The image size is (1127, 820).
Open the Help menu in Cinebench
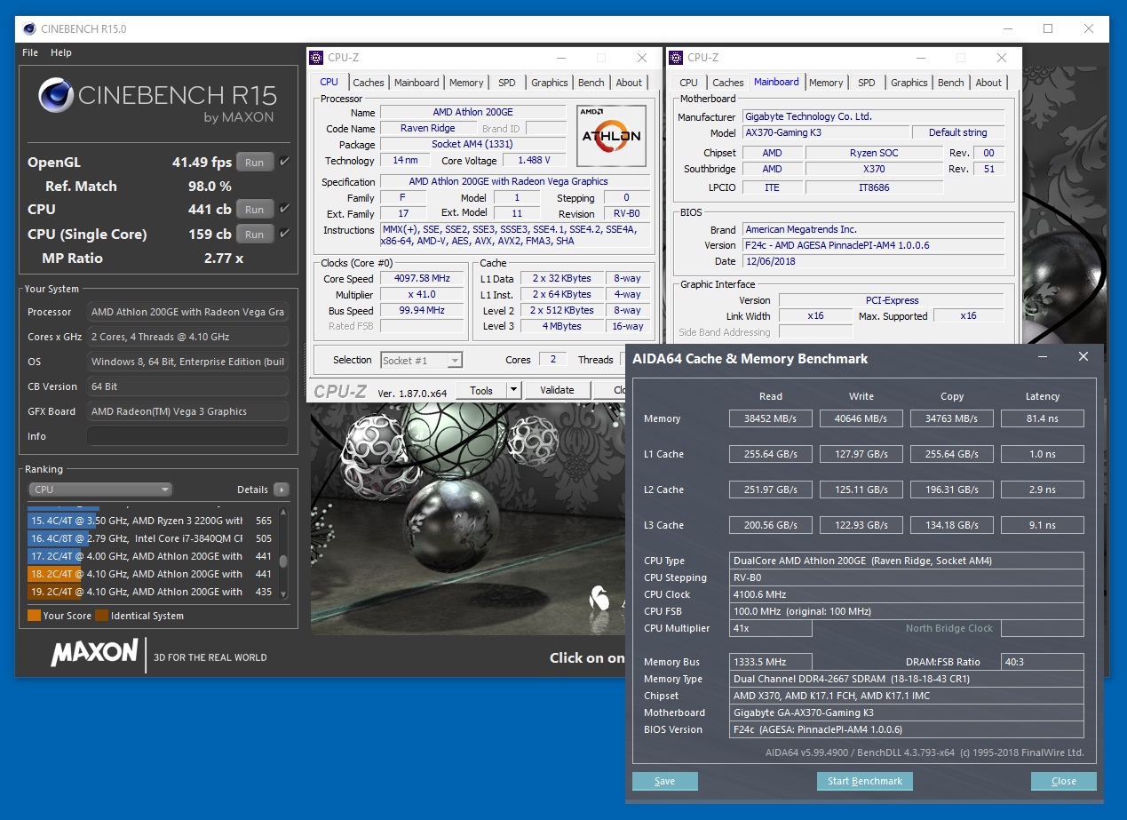point(61,52)
